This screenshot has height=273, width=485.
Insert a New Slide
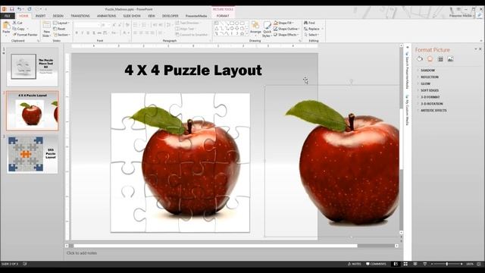[46, 29]
